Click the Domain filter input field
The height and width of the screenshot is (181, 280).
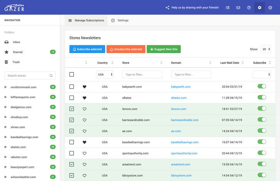(191, 74)
